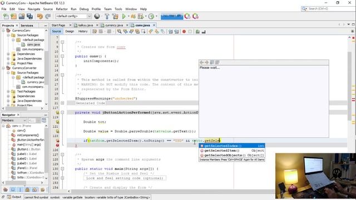Toggle Show Inner Classes filter in Navigator
The height and width of the screenshot is (200, 356).
pyautogui.click(x=34, y=189)
